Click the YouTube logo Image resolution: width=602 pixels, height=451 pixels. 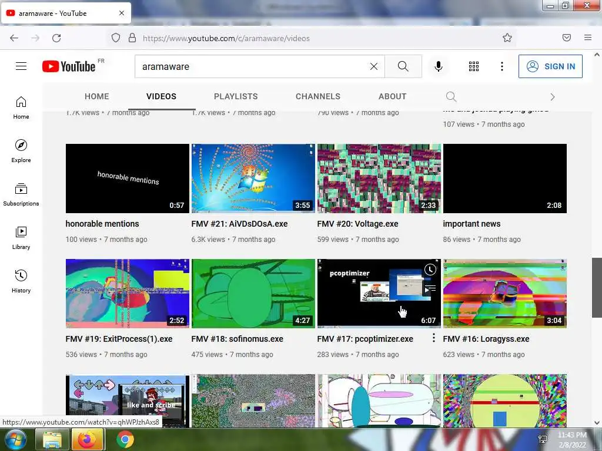point(69,66)
